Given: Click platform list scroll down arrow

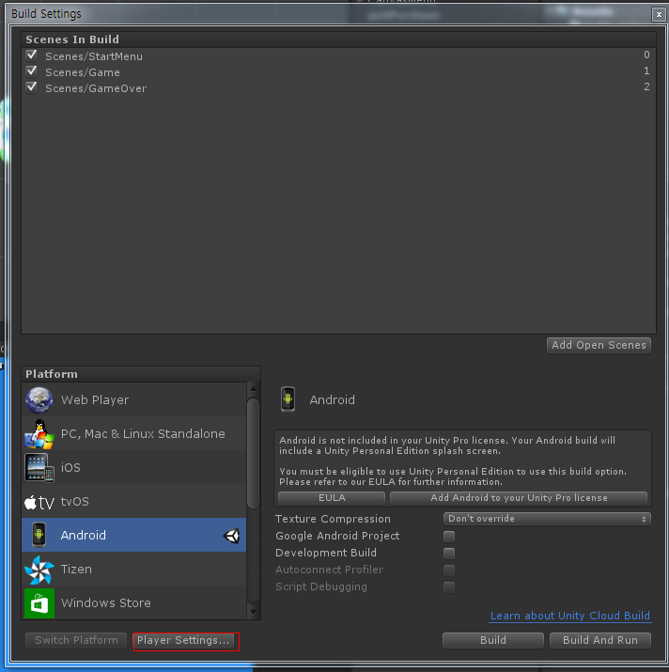Looking at the screenshot, I should (254, 612).
